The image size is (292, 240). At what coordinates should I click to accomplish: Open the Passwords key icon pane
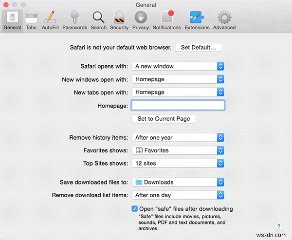(74, 20)
